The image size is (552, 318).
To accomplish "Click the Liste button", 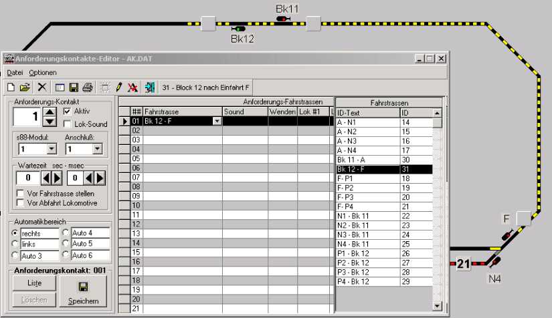I will click(34, 283).
